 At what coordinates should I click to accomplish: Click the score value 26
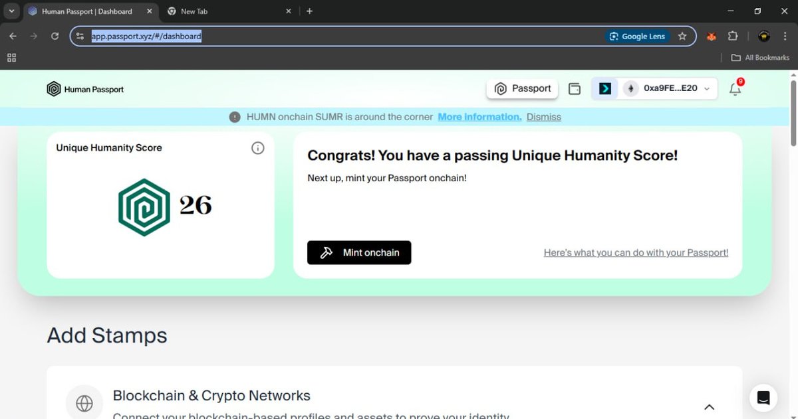coord(196,205)
